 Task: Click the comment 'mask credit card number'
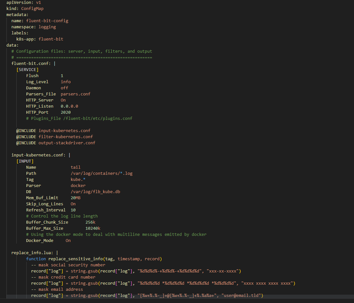63,277
